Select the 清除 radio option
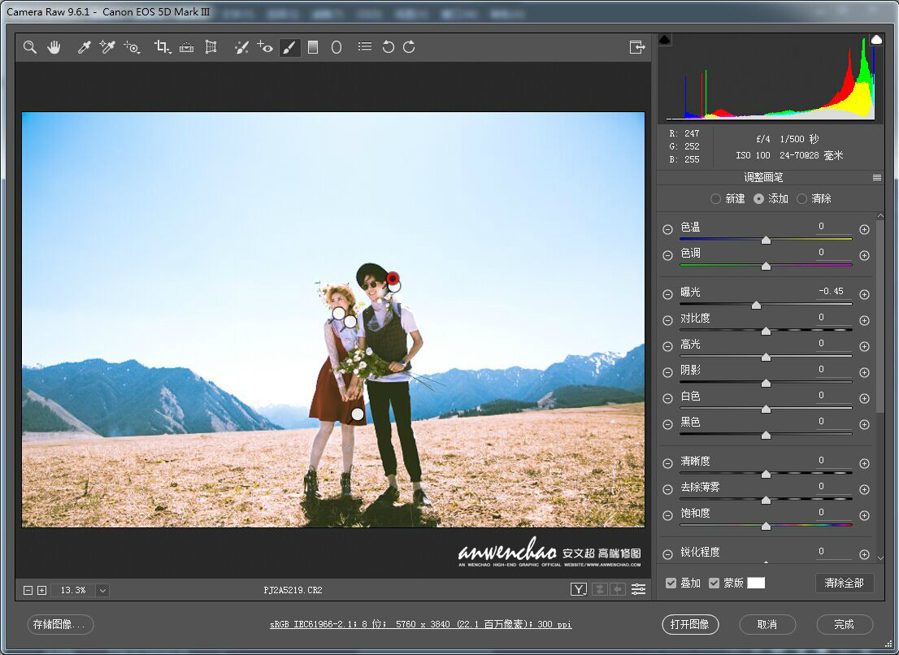 pyautogui.click(x=801, y=199)
